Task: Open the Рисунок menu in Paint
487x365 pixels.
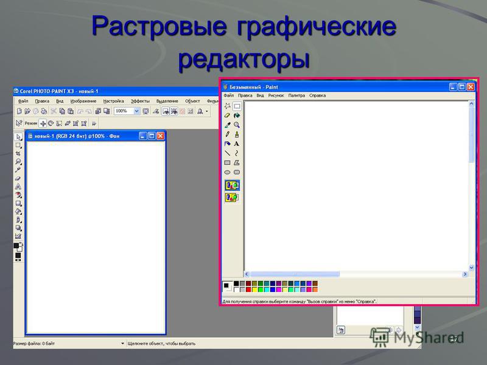Action: pos(276,96)
